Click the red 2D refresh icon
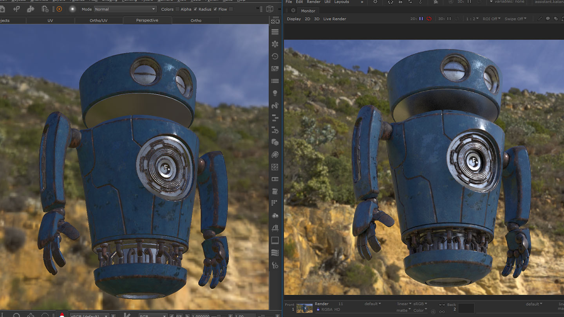This screenshot has width=564, height=317. 429,19
